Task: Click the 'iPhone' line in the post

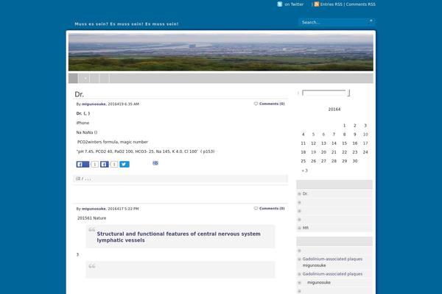Action: (x=83, y=123)
